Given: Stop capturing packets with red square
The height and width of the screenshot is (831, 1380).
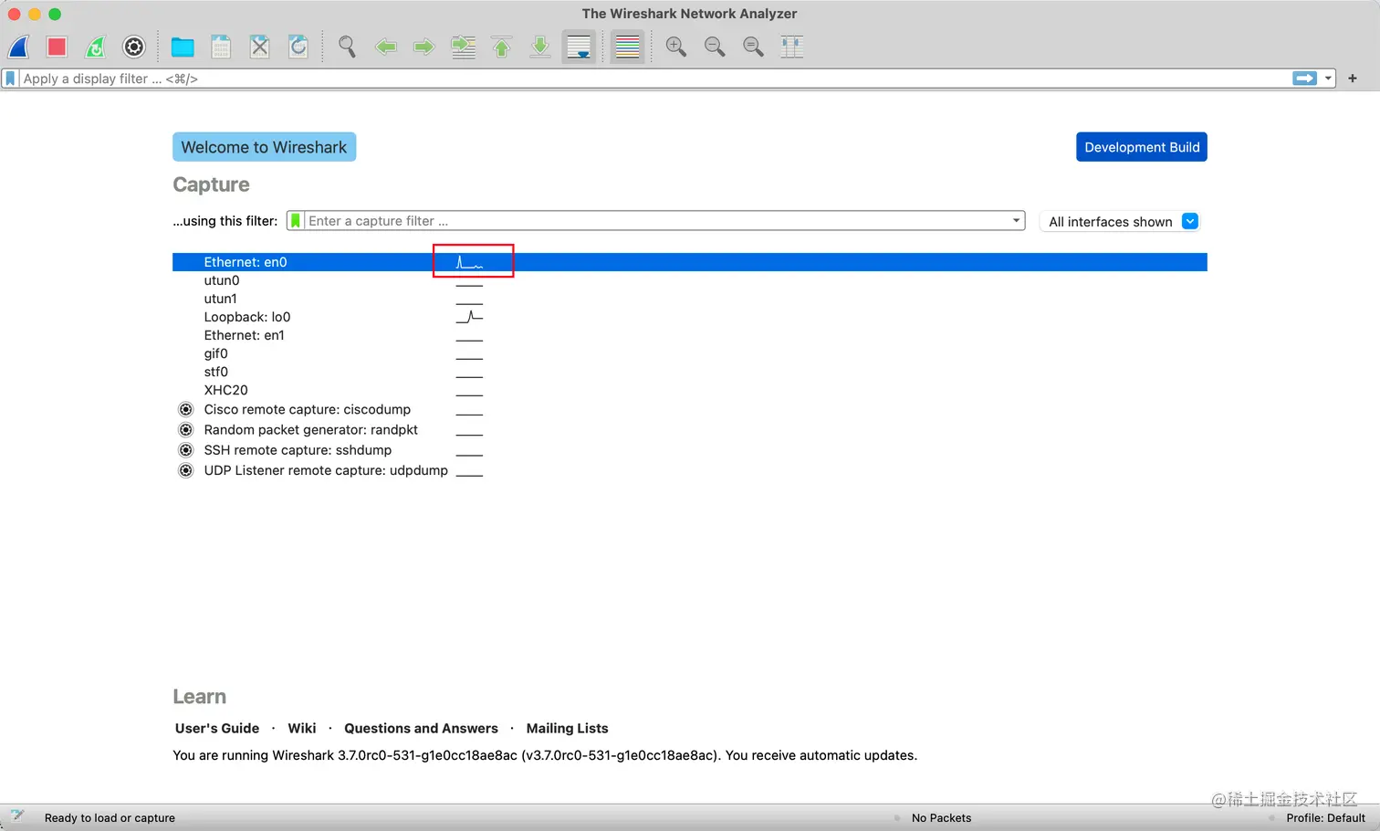Looking at the screenshot, I should 57,47.
